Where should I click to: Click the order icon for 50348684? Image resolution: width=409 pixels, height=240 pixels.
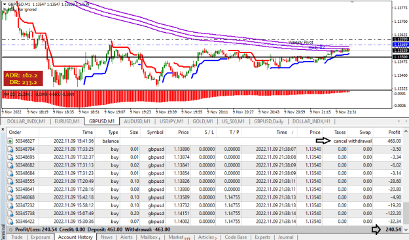click(10, 174)
